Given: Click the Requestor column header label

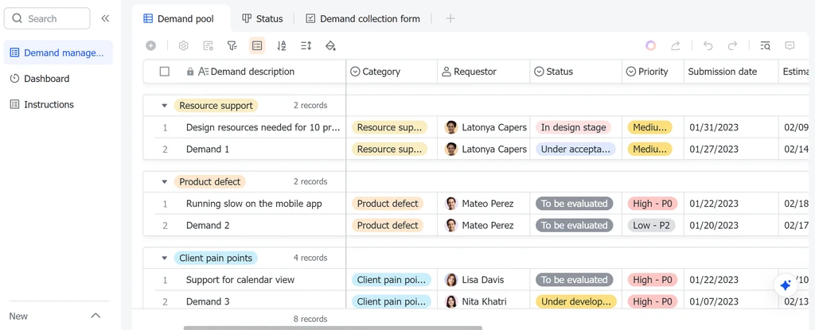Looking at the screenshot, I should pos(475,72).
